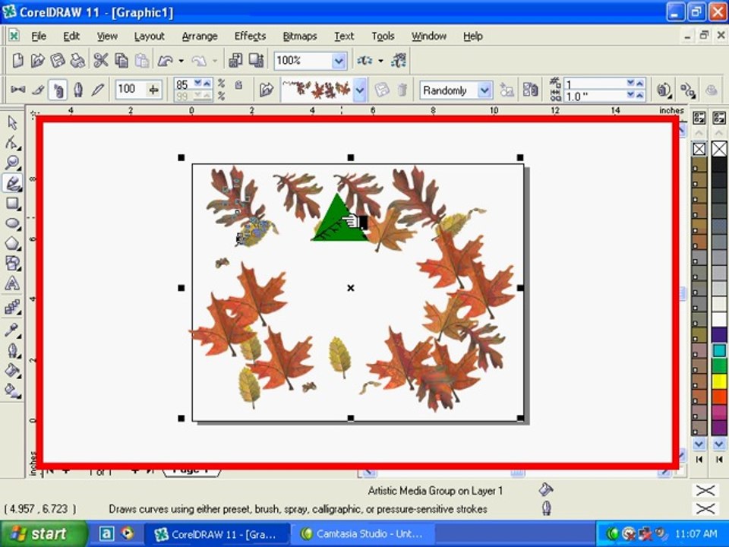Click CorelDRAW 11 taskbar button

coord(218,534)
